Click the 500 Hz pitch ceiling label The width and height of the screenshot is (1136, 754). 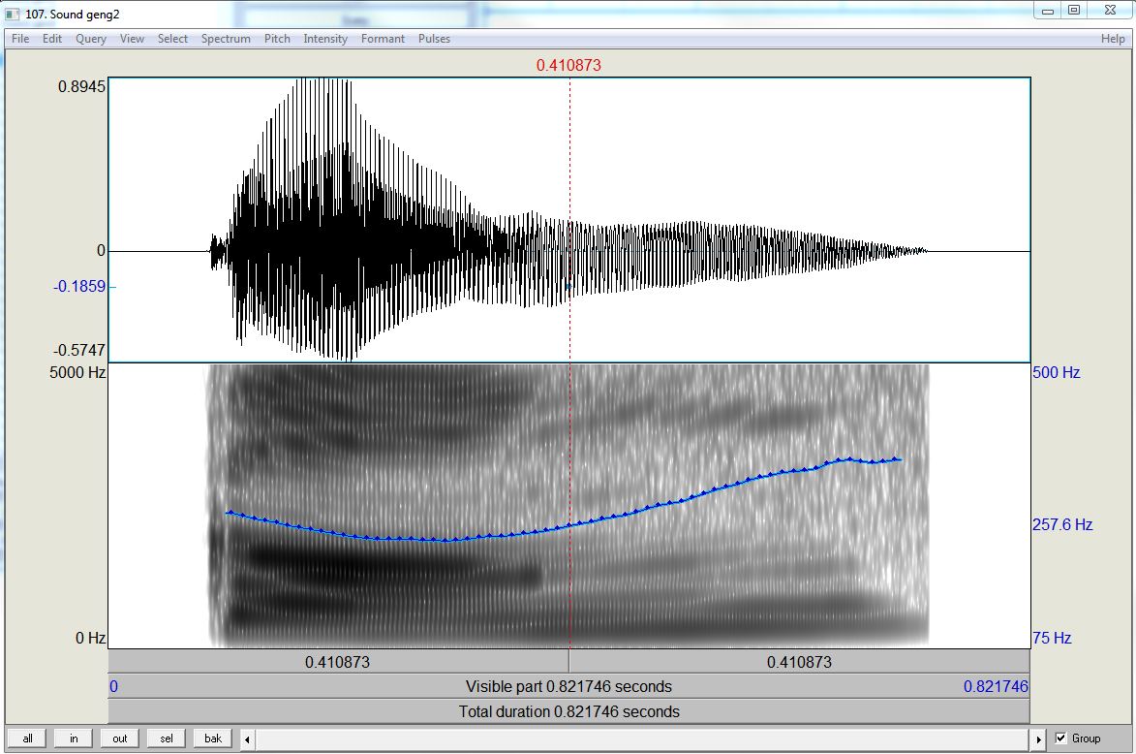[x=1057, y=373]
